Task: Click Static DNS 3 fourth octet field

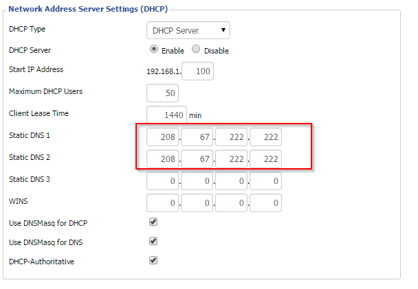Action: point(265,181)
